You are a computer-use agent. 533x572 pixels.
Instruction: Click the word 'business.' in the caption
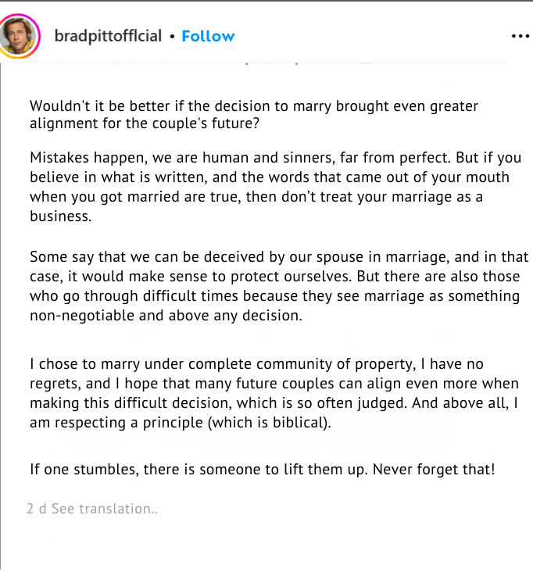point(60,216)
